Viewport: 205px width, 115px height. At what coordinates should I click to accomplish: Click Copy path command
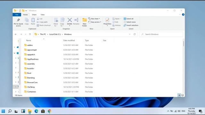coord(42,22)
